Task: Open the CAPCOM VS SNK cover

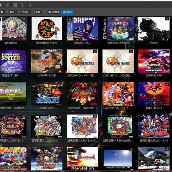Action: (x=118, y=94)
